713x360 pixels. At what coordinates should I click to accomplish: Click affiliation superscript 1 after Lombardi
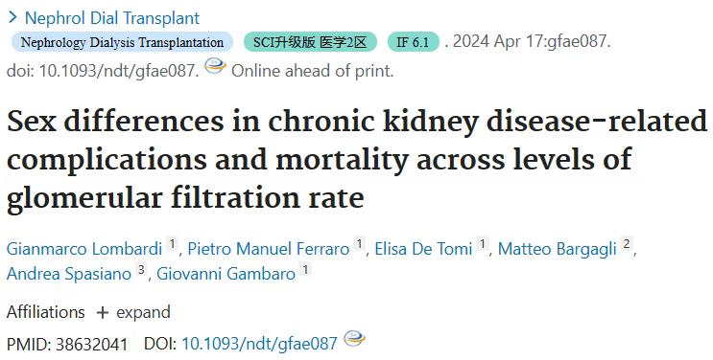(x=172, y=244)
